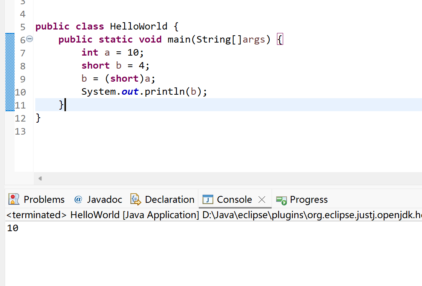Click the HelloWorld class name in code

(138, 26)
